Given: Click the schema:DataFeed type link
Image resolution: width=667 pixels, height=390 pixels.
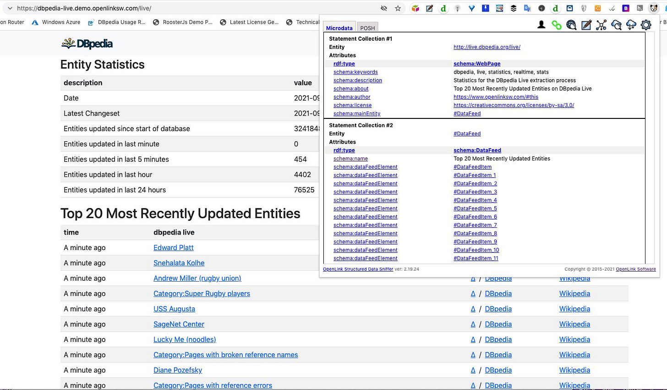Looking at the screenshot, I should pos(477,150).
